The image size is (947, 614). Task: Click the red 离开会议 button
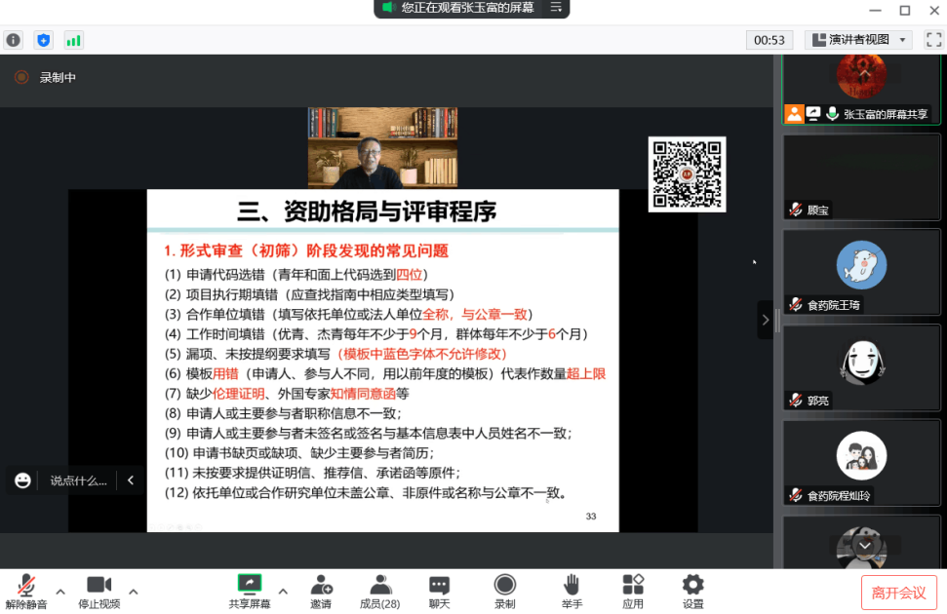point(898,593)
